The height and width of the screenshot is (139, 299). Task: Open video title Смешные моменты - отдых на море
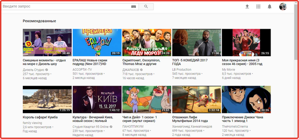click(x=44, y=62)
